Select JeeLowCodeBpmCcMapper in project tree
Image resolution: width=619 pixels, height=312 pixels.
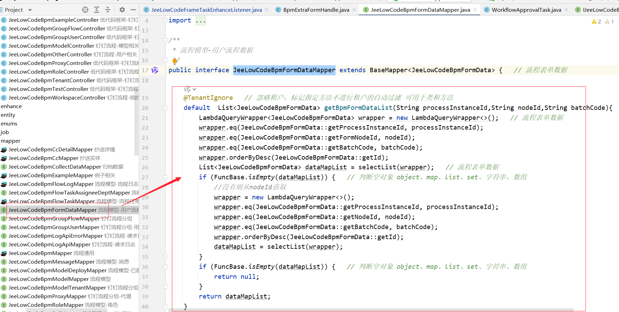tap(43, 158)
